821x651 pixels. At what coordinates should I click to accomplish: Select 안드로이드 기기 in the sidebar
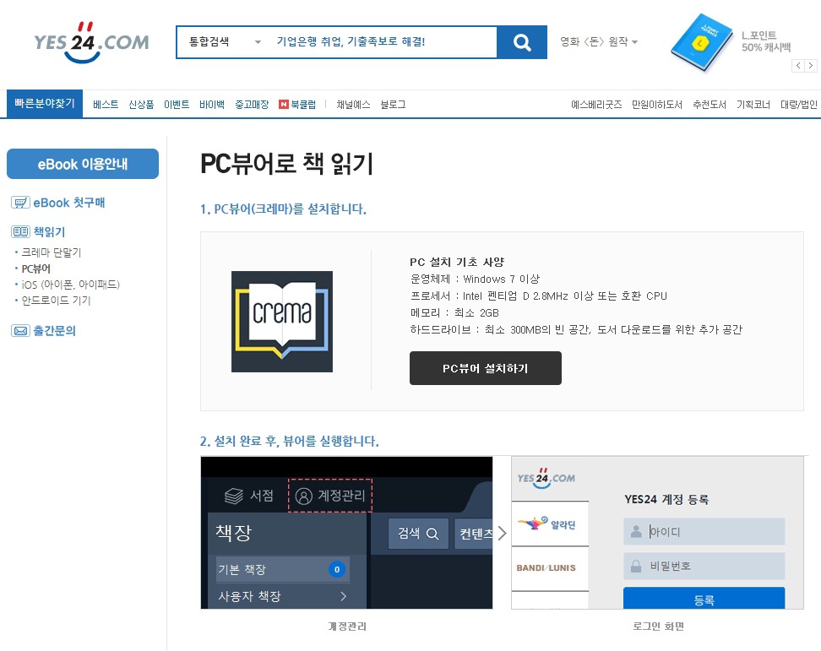(56, 301)
